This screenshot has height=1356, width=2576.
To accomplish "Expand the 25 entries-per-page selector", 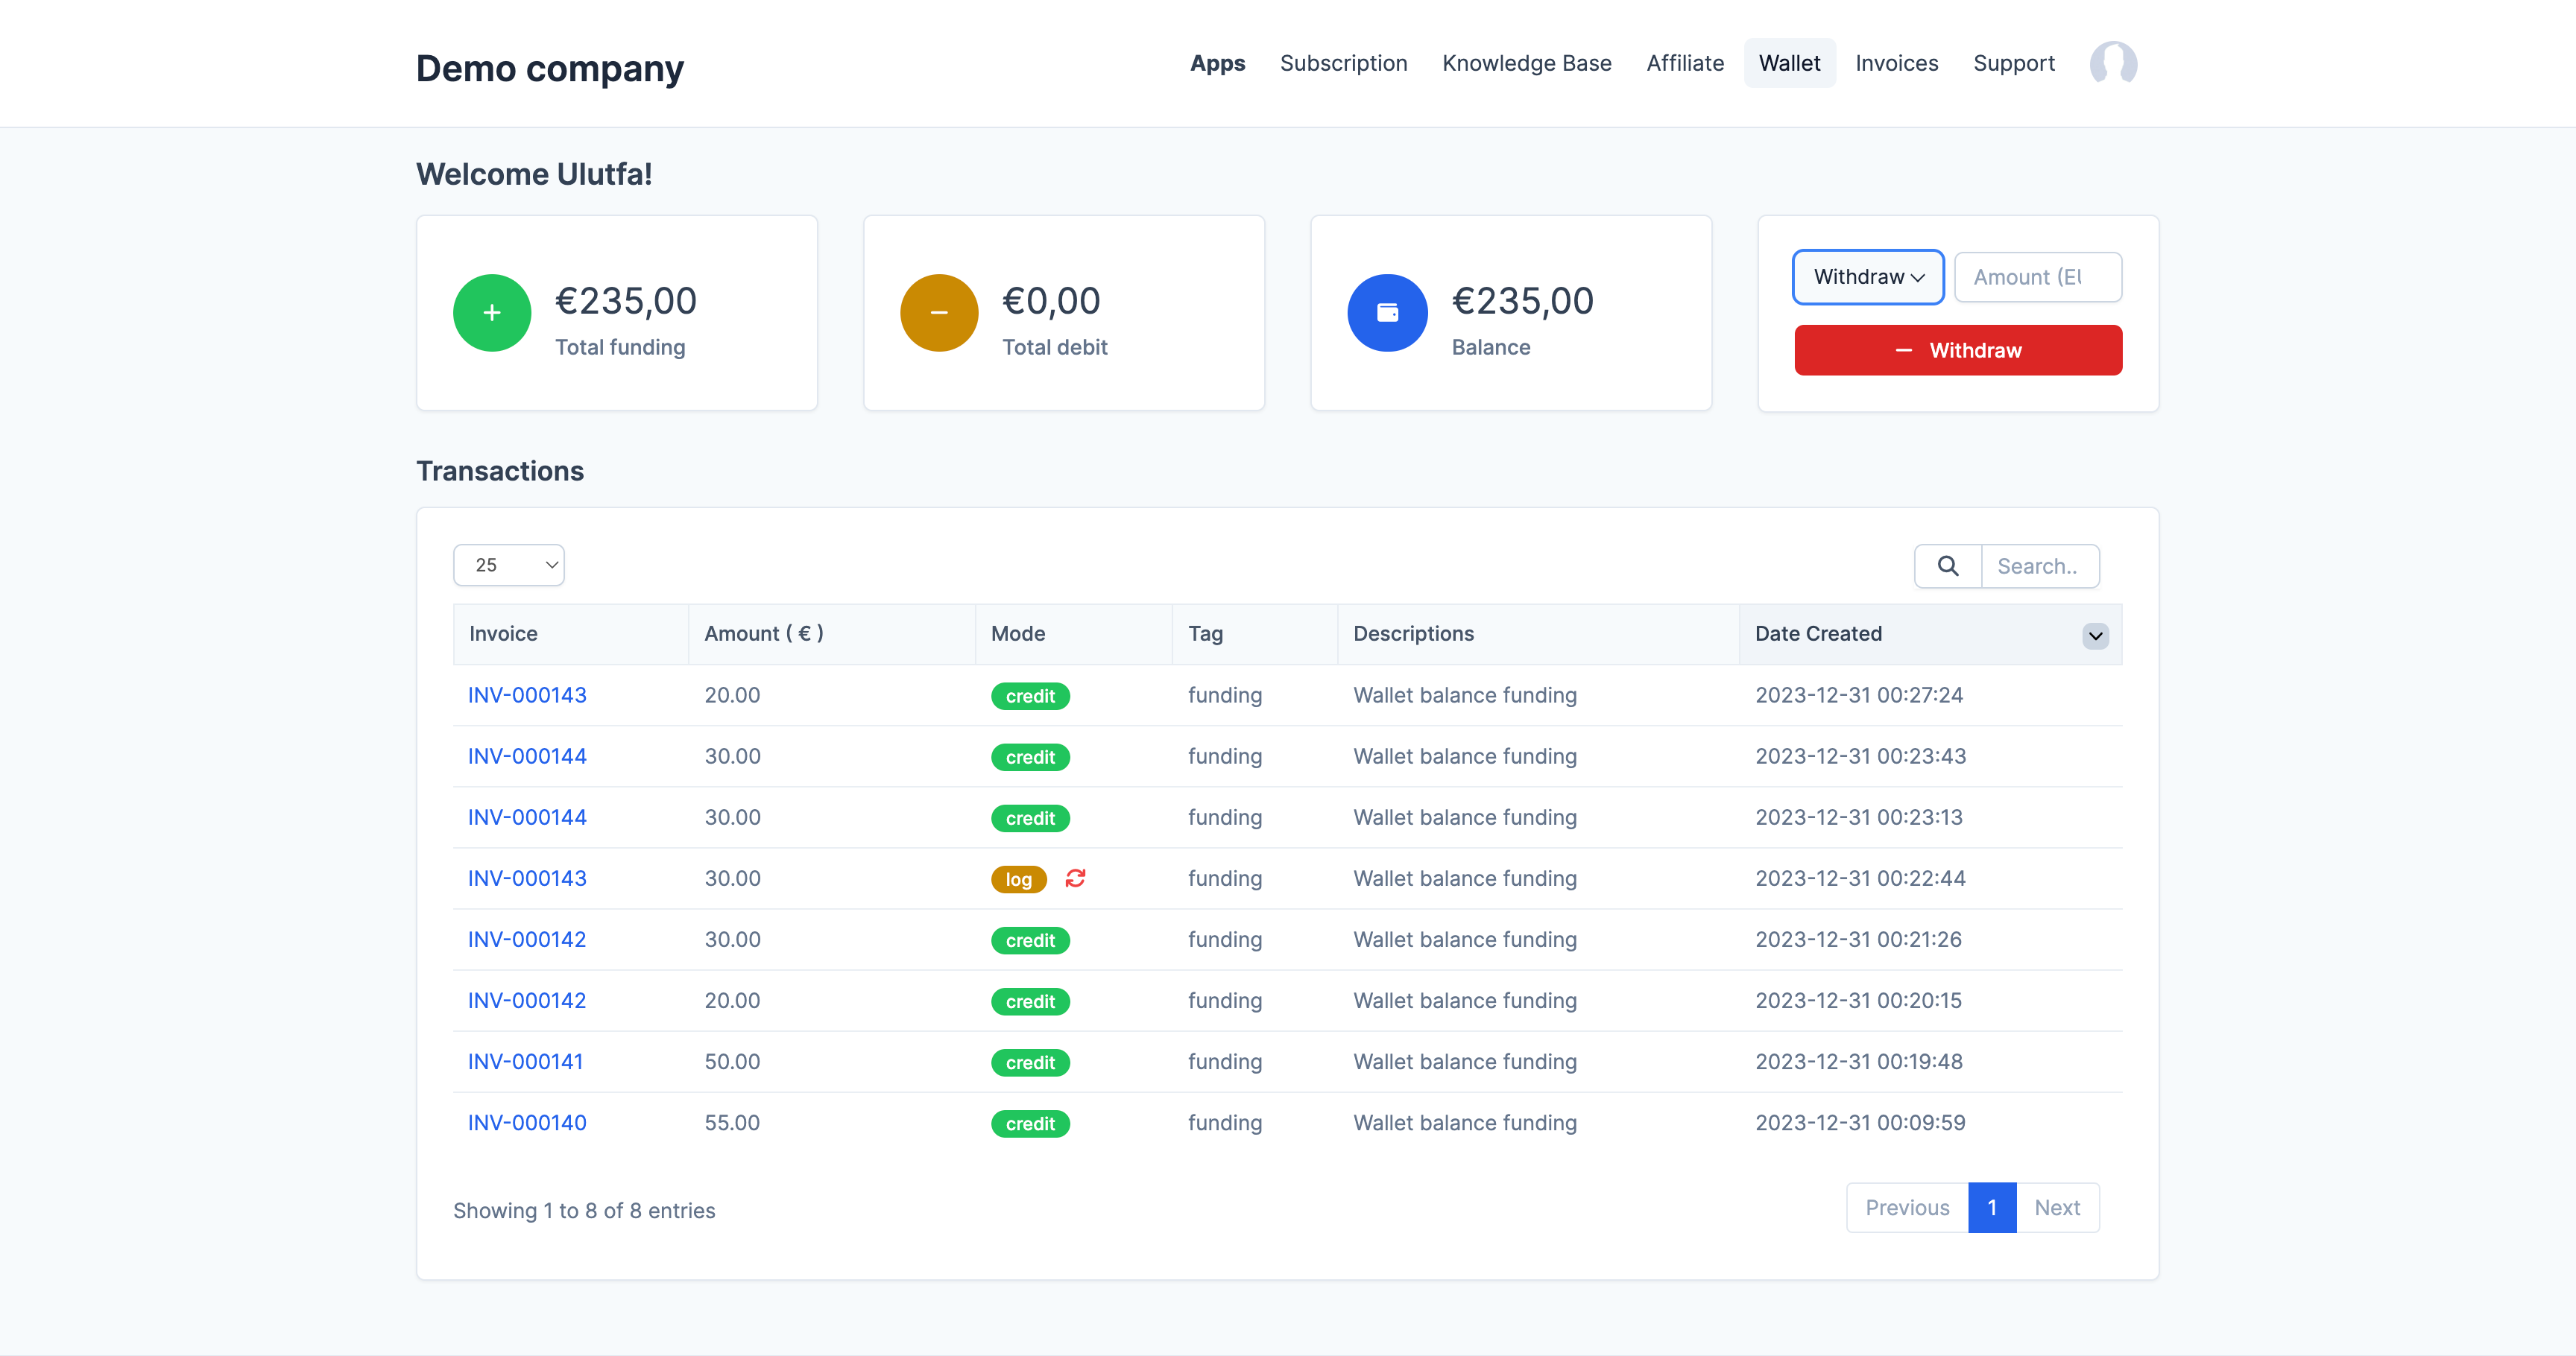I will (x=509, y=565).
